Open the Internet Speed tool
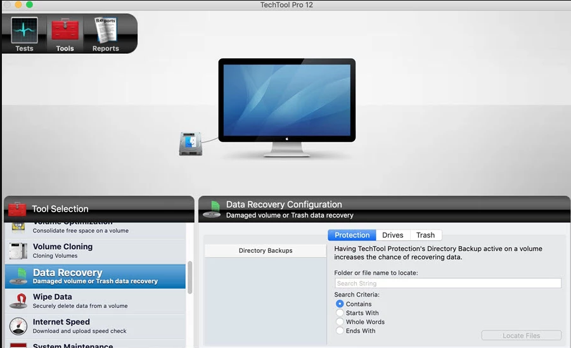 (x=96, y=326)
